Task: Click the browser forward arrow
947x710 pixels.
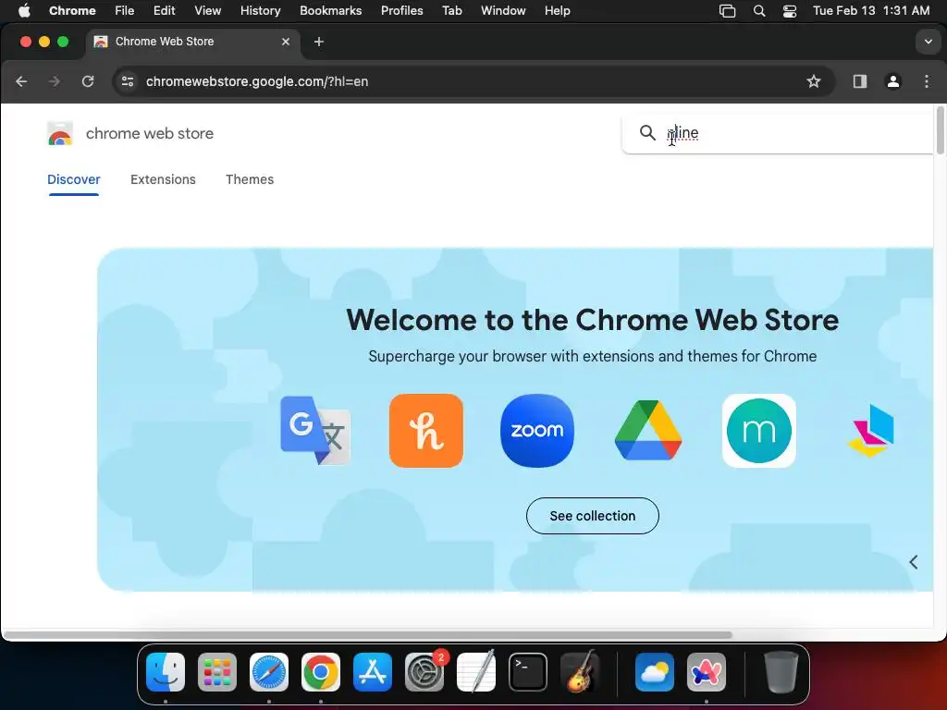Action: tap(55, 81)
